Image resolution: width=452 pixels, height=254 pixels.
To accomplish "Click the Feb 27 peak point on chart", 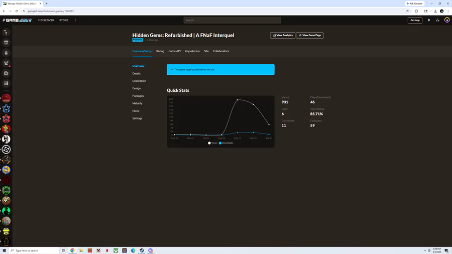I will pos(238,100).
